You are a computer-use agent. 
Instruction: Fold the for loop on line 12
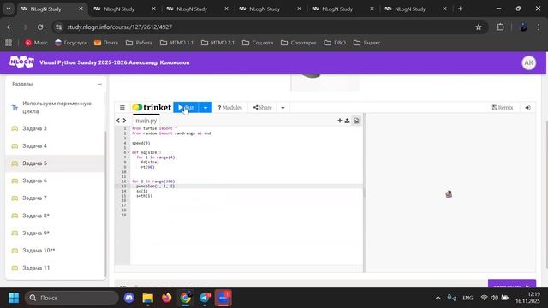[128, 181]
